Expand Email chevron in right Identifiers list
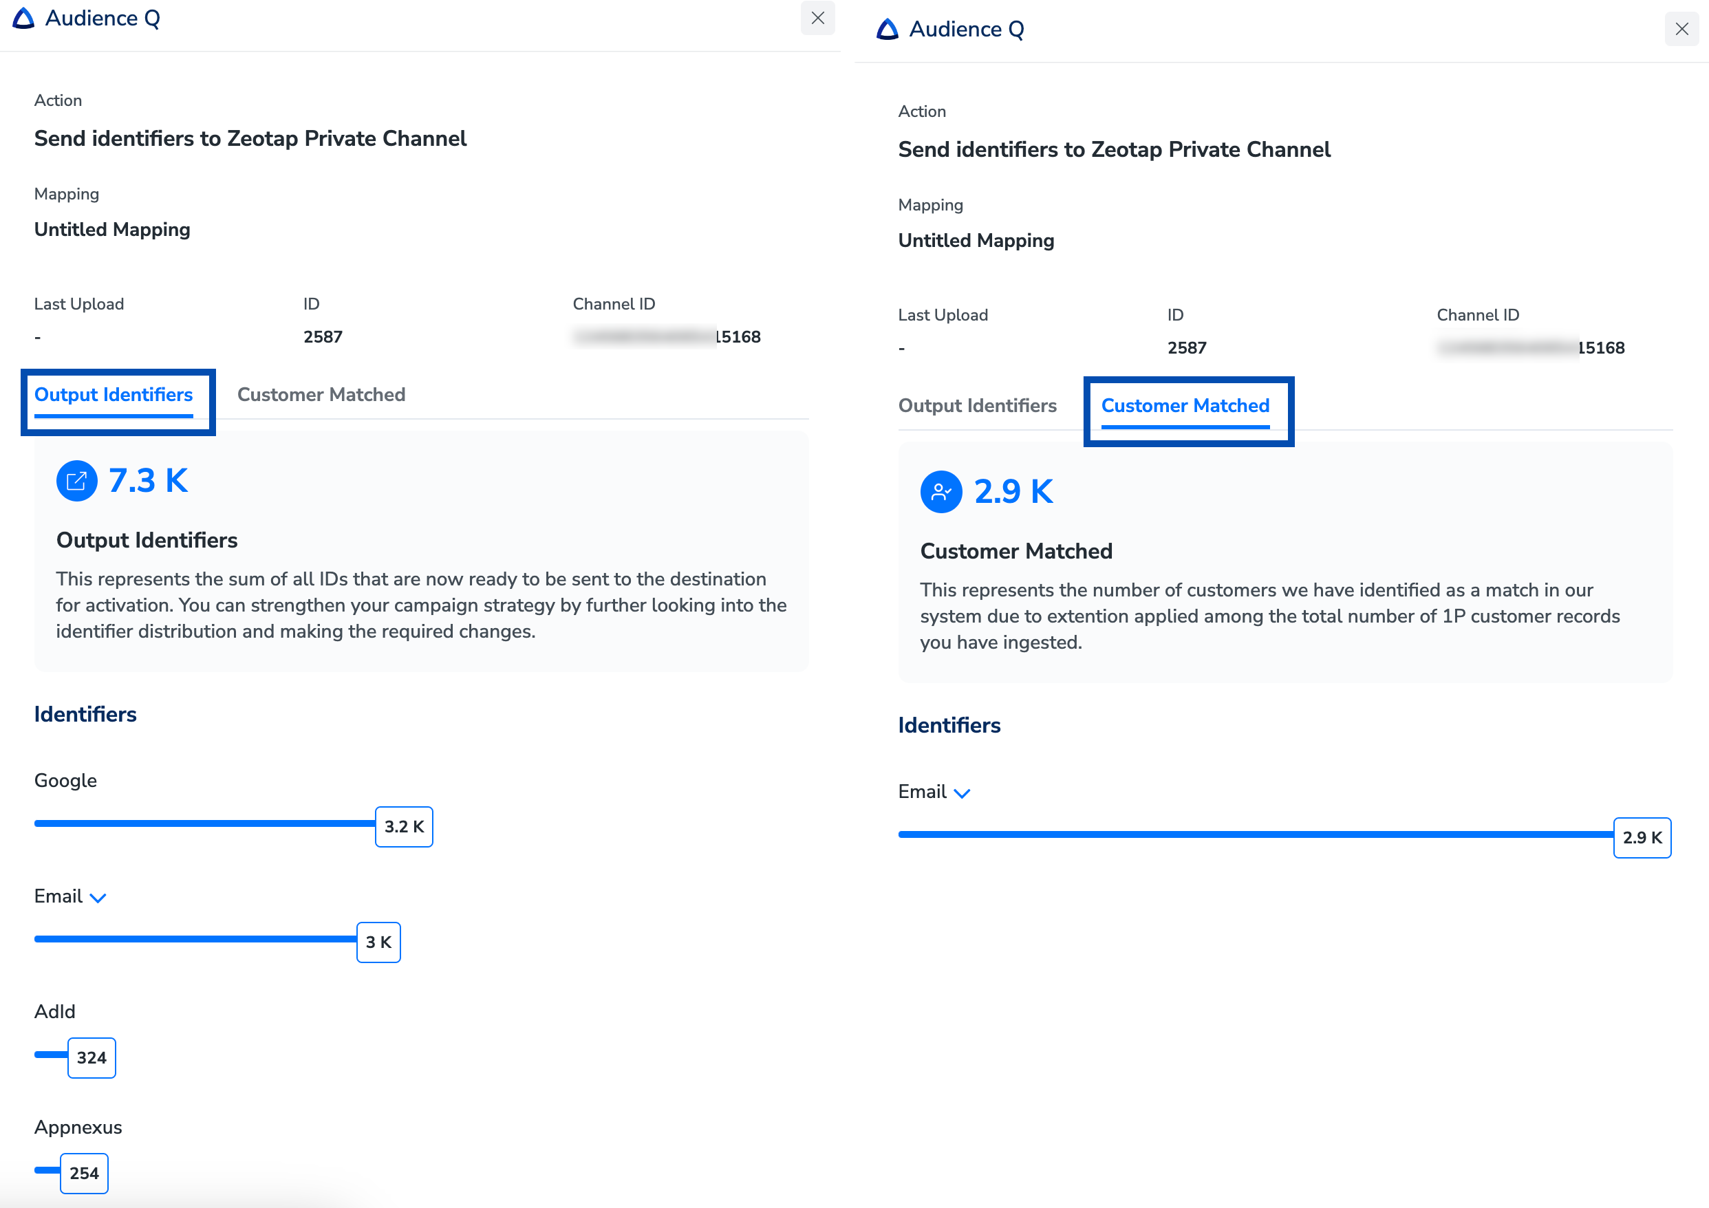This screenshot has width=1709, height=1208. pyautogui.click(x=962, y=793)
